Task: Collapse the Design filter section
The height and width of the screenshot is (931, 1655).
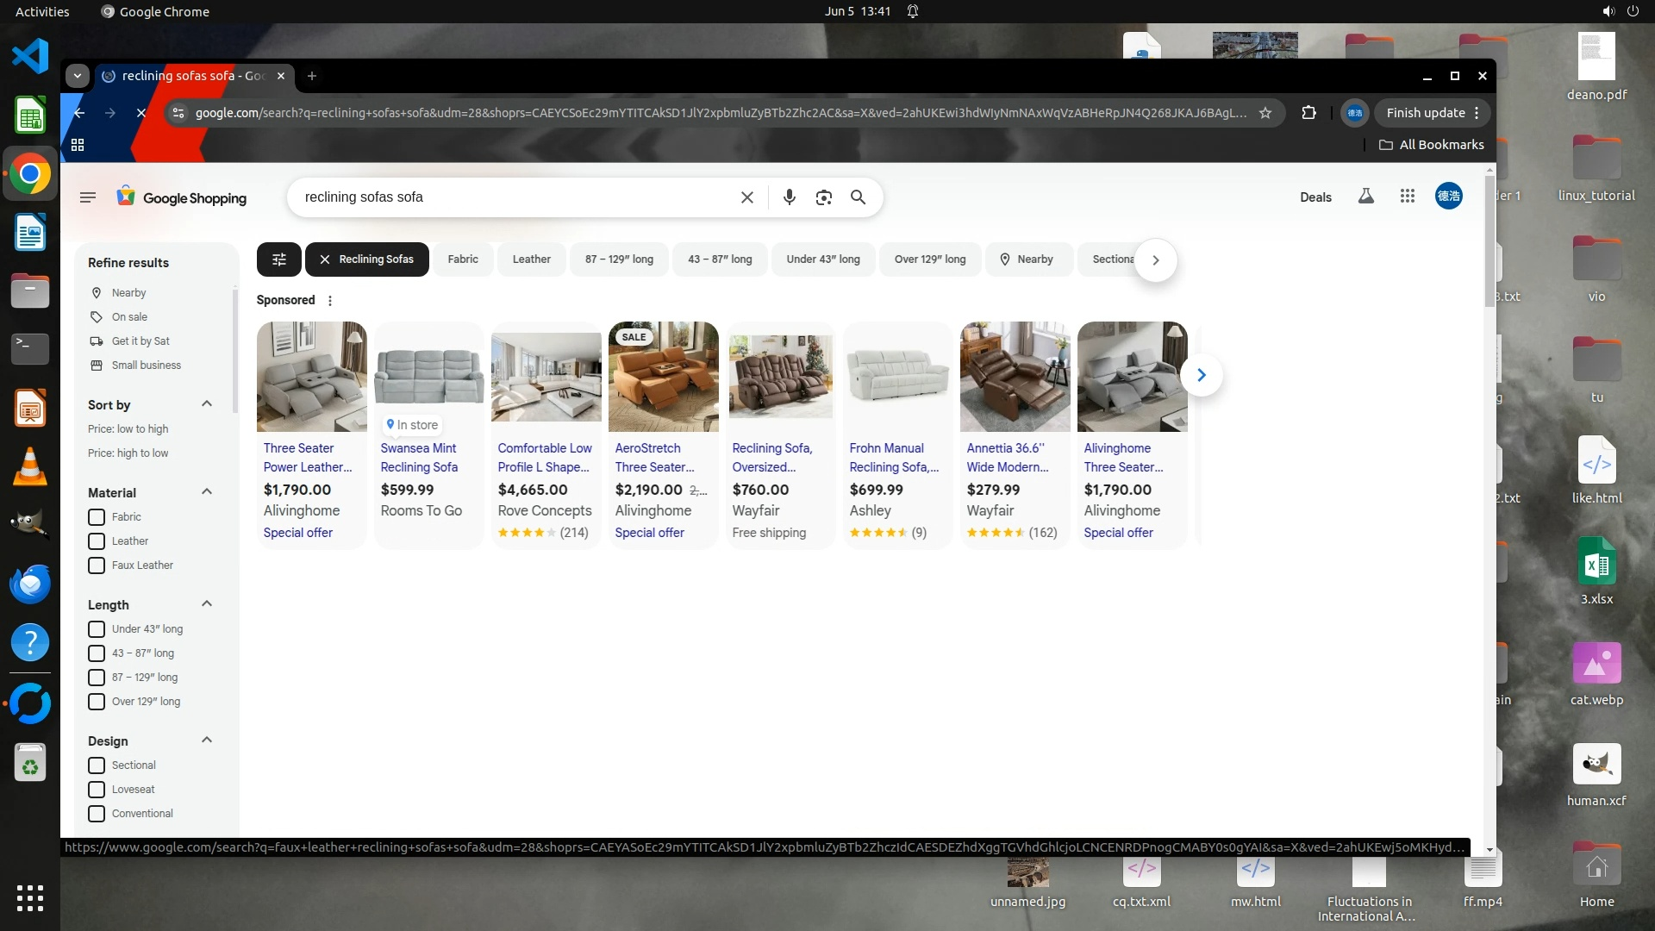Action: pos(207,740)
